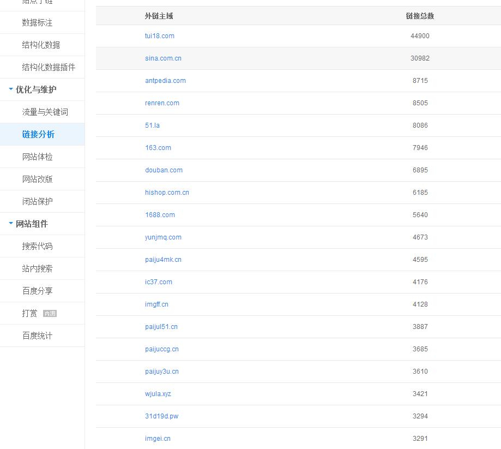
Task: Open 数据标注 in sidebar
Action: 38,23
